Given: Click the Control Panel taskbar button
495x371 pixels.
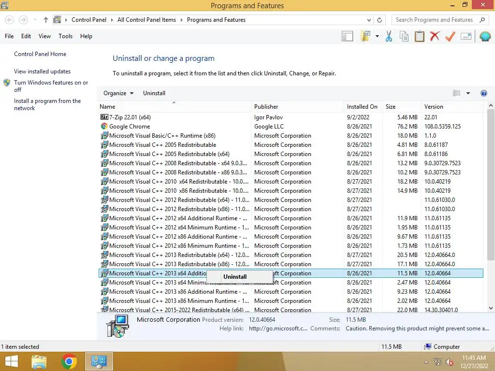Looking at the screenshot, I should (99, 361).
